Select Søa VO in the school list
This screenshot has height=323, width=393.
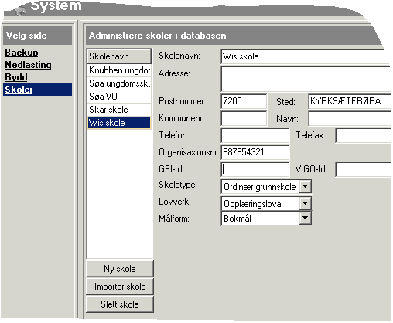click(119, 97)
